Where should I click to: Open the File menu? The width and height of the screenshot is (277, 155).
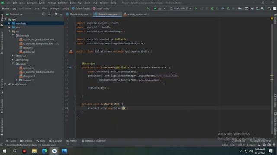point(8,3)
